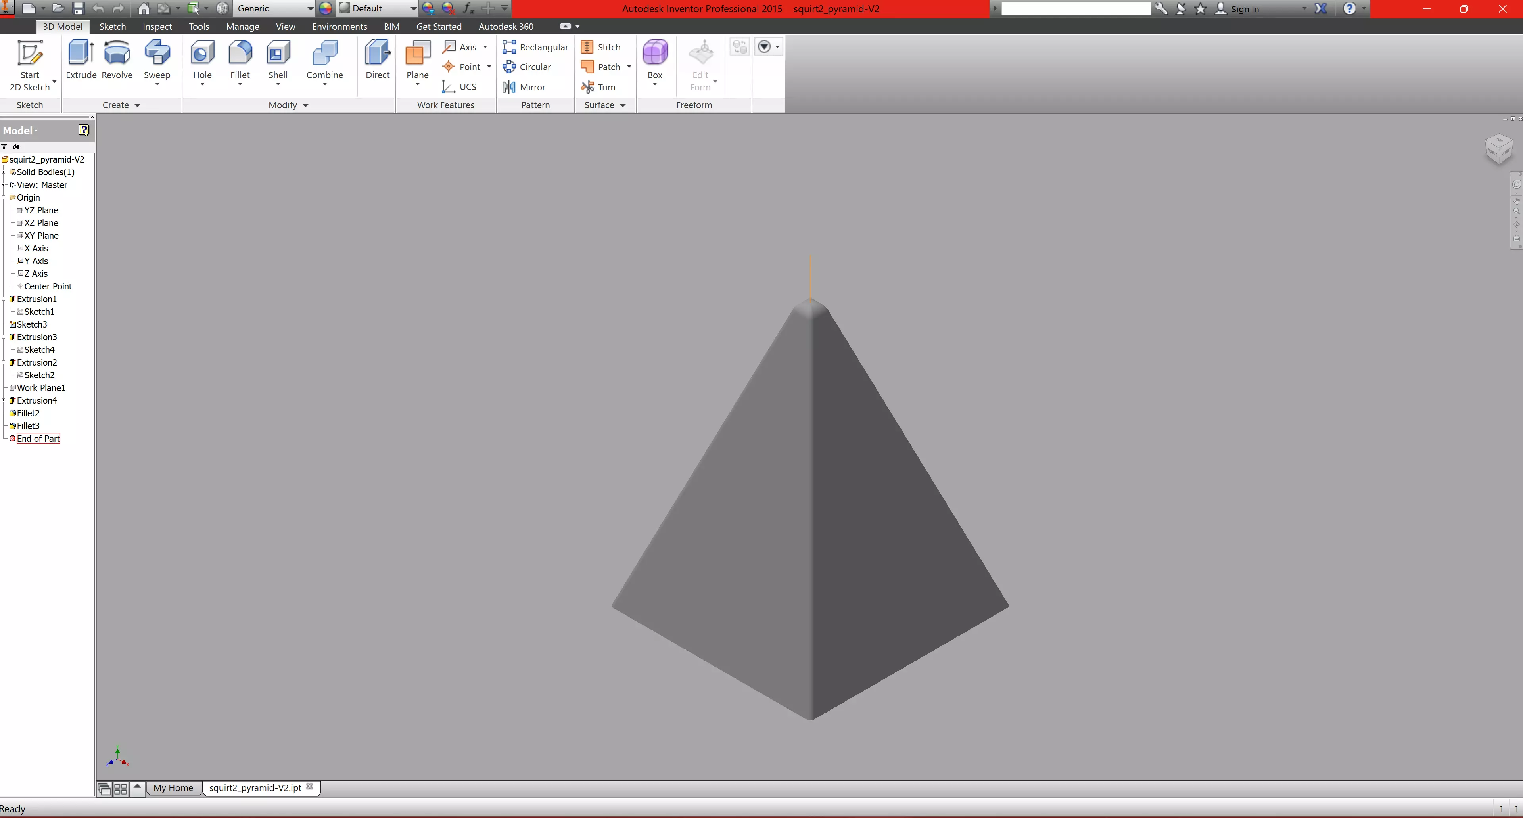This screenshot has height=818, width=1523.
Task: Select the Revolve tool
Action: click(117, 59)
